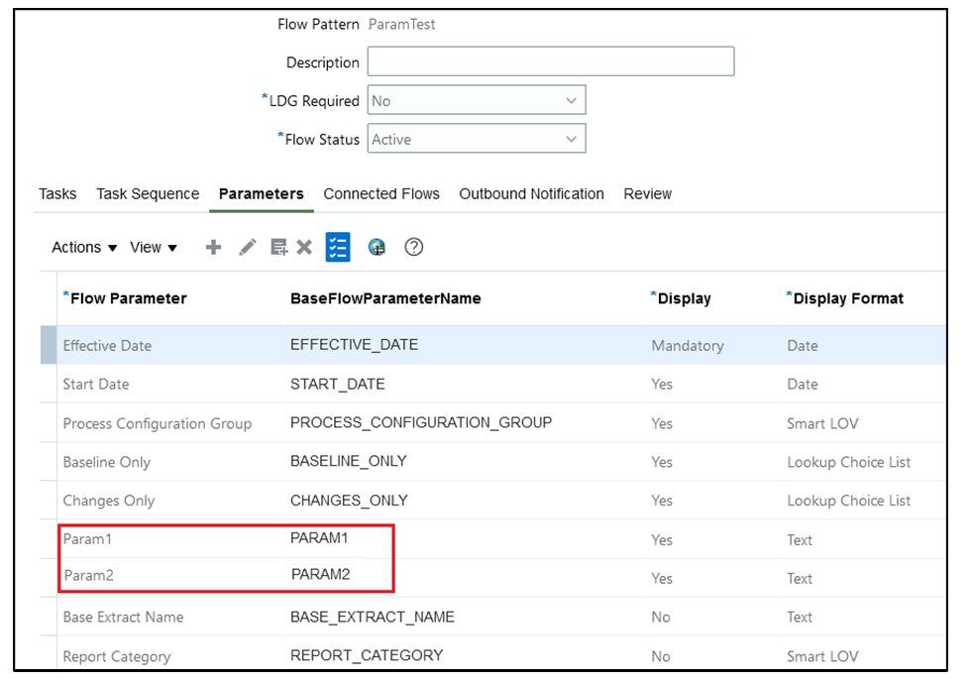Click the Add (plus) parameter icon
Image resolution: width=971 pixels, height=681 pixels.
coord(213,248)
